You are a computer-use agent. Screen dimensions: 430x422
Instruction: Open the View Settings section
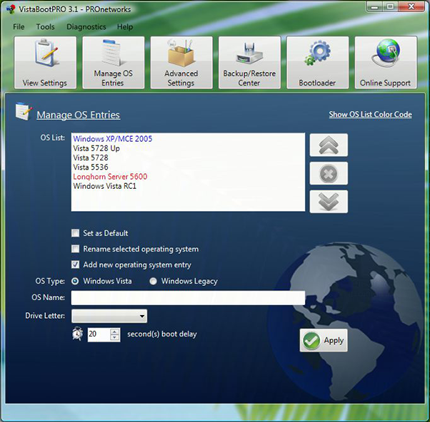[45, 63]
